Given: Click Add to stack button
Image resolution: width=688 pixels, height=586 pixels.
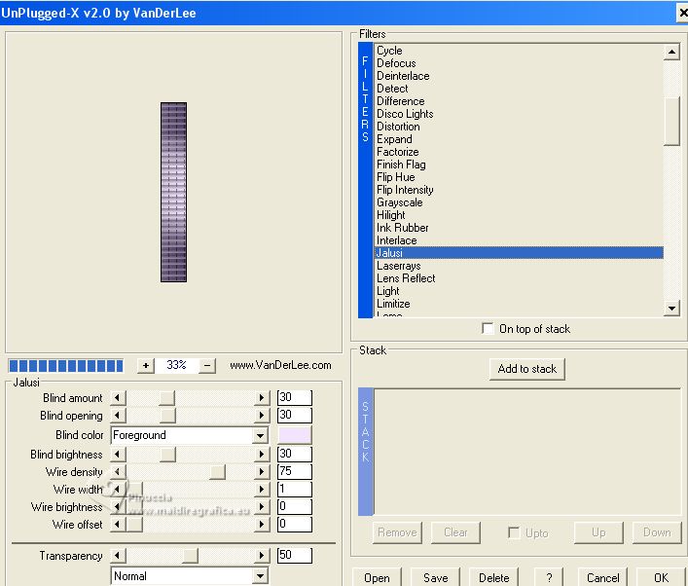Looking at the screenshot, I should 527,369.
